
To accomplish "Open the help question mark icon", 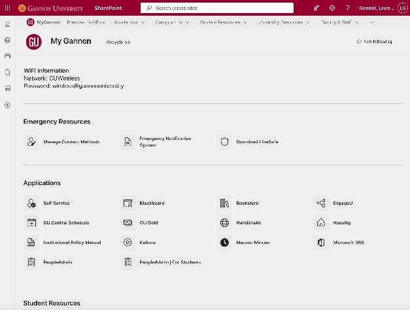I will [347, 8].
